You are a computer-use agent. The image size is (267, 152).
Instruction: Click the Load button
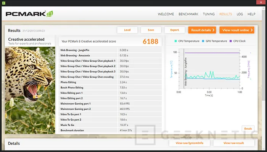pyautogui.click(x=127, y=30)
